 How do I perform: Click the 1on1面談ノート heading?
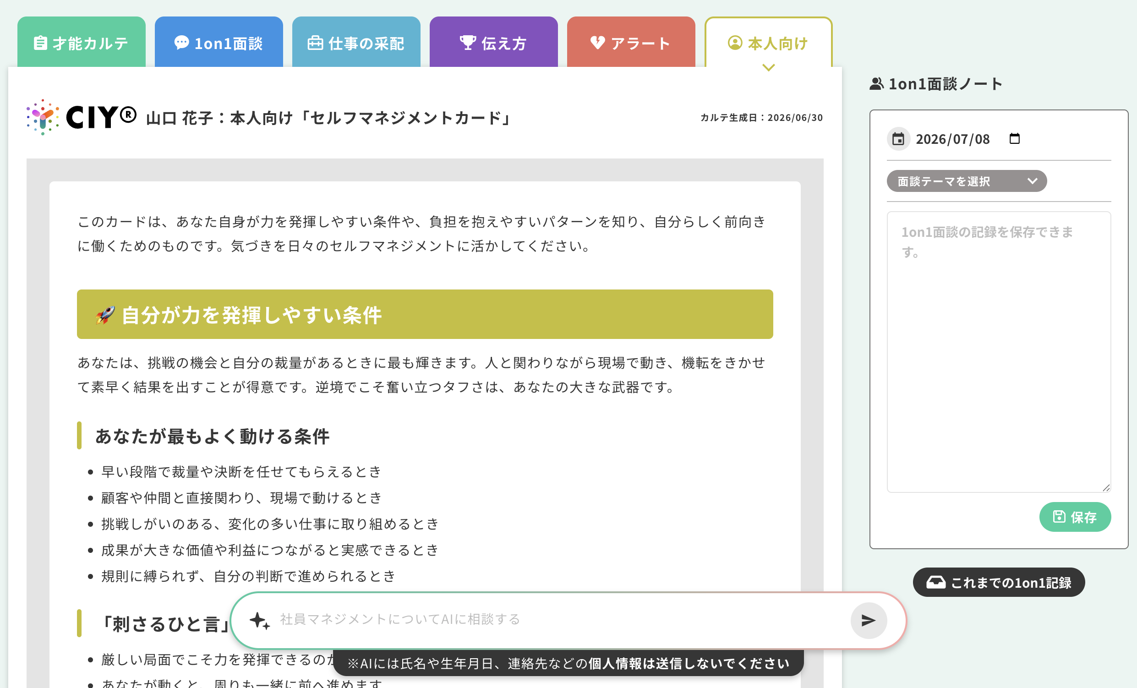[x=946, y=84]
